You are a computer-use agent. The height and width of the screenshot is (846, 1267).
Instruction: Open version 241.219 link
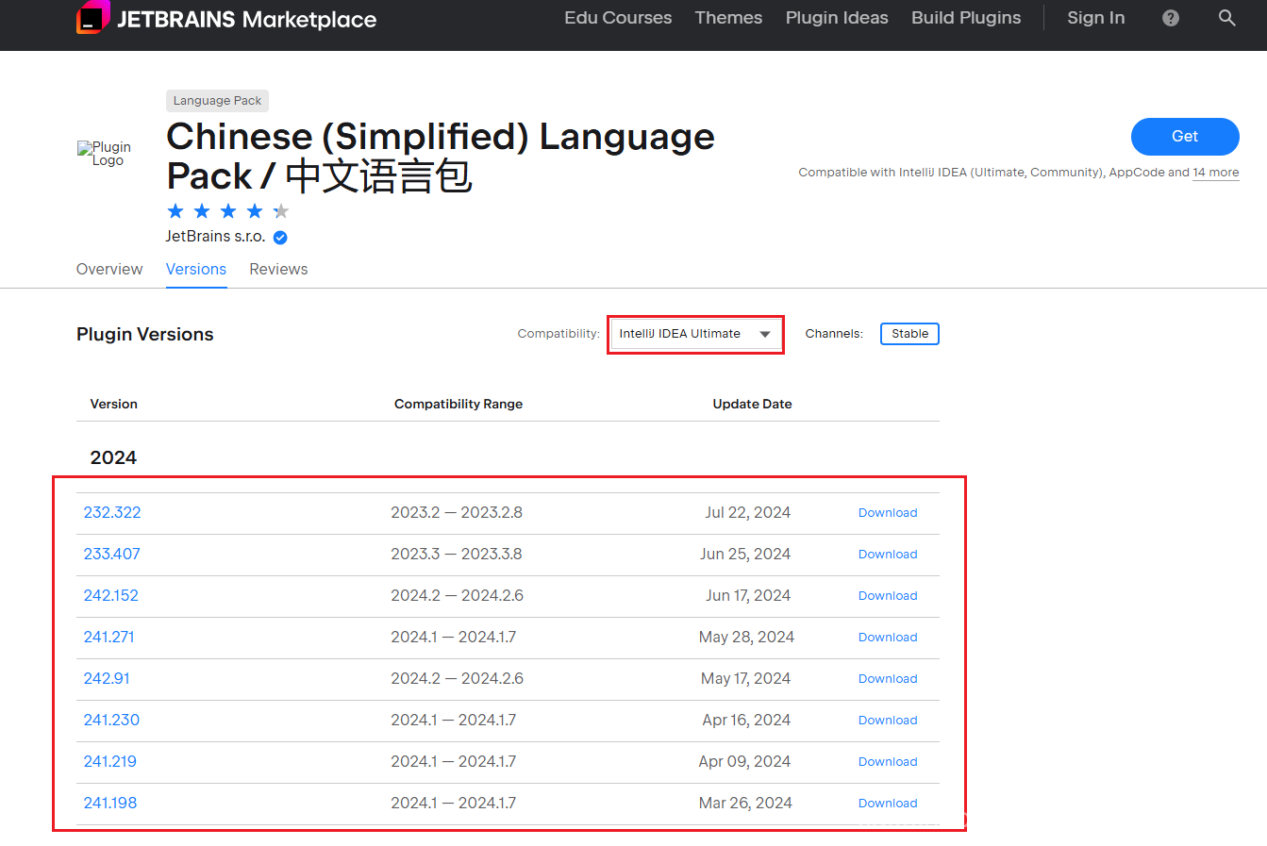[x=110, y=762]
